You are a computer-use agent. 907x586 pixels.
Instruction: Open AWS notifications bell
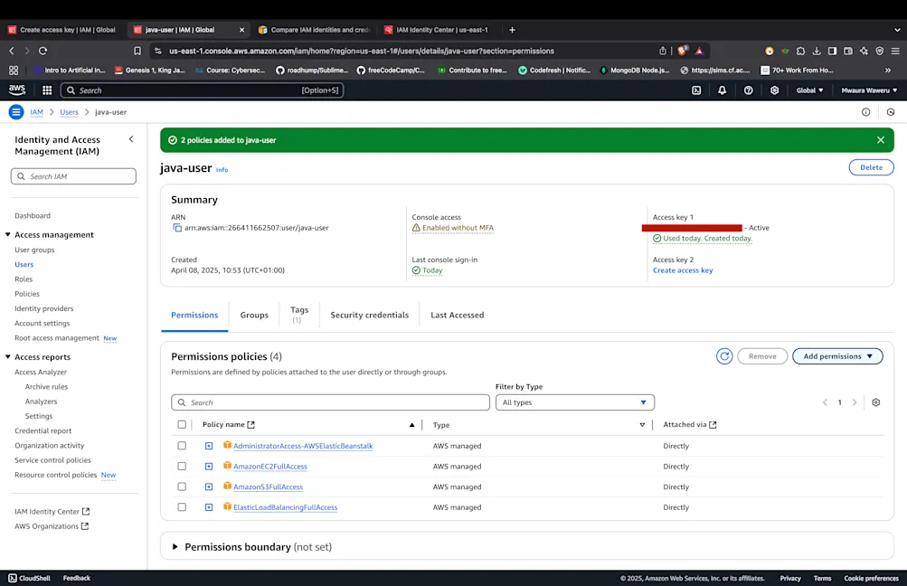722,90
